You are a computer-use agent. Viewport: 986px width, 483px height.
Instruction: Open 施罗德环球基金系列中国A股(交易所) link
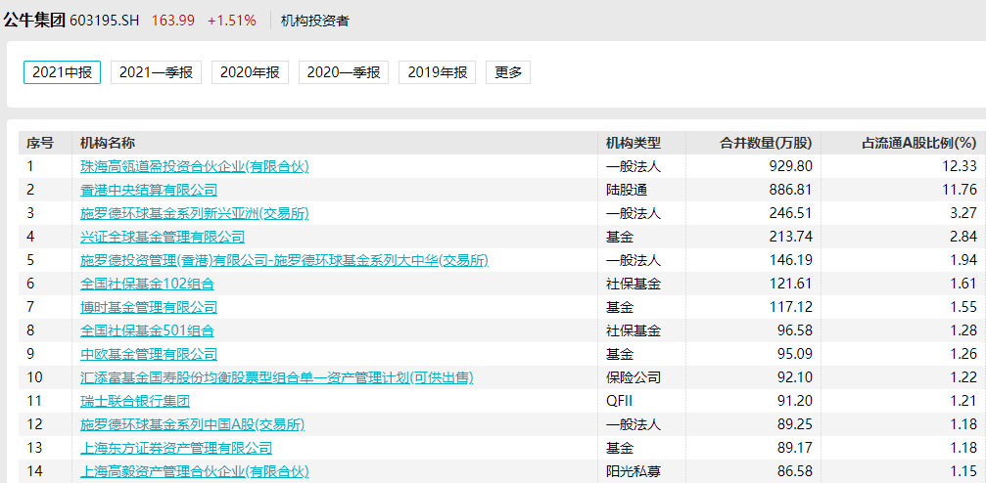pyautogui.click(x=193, y=424)
